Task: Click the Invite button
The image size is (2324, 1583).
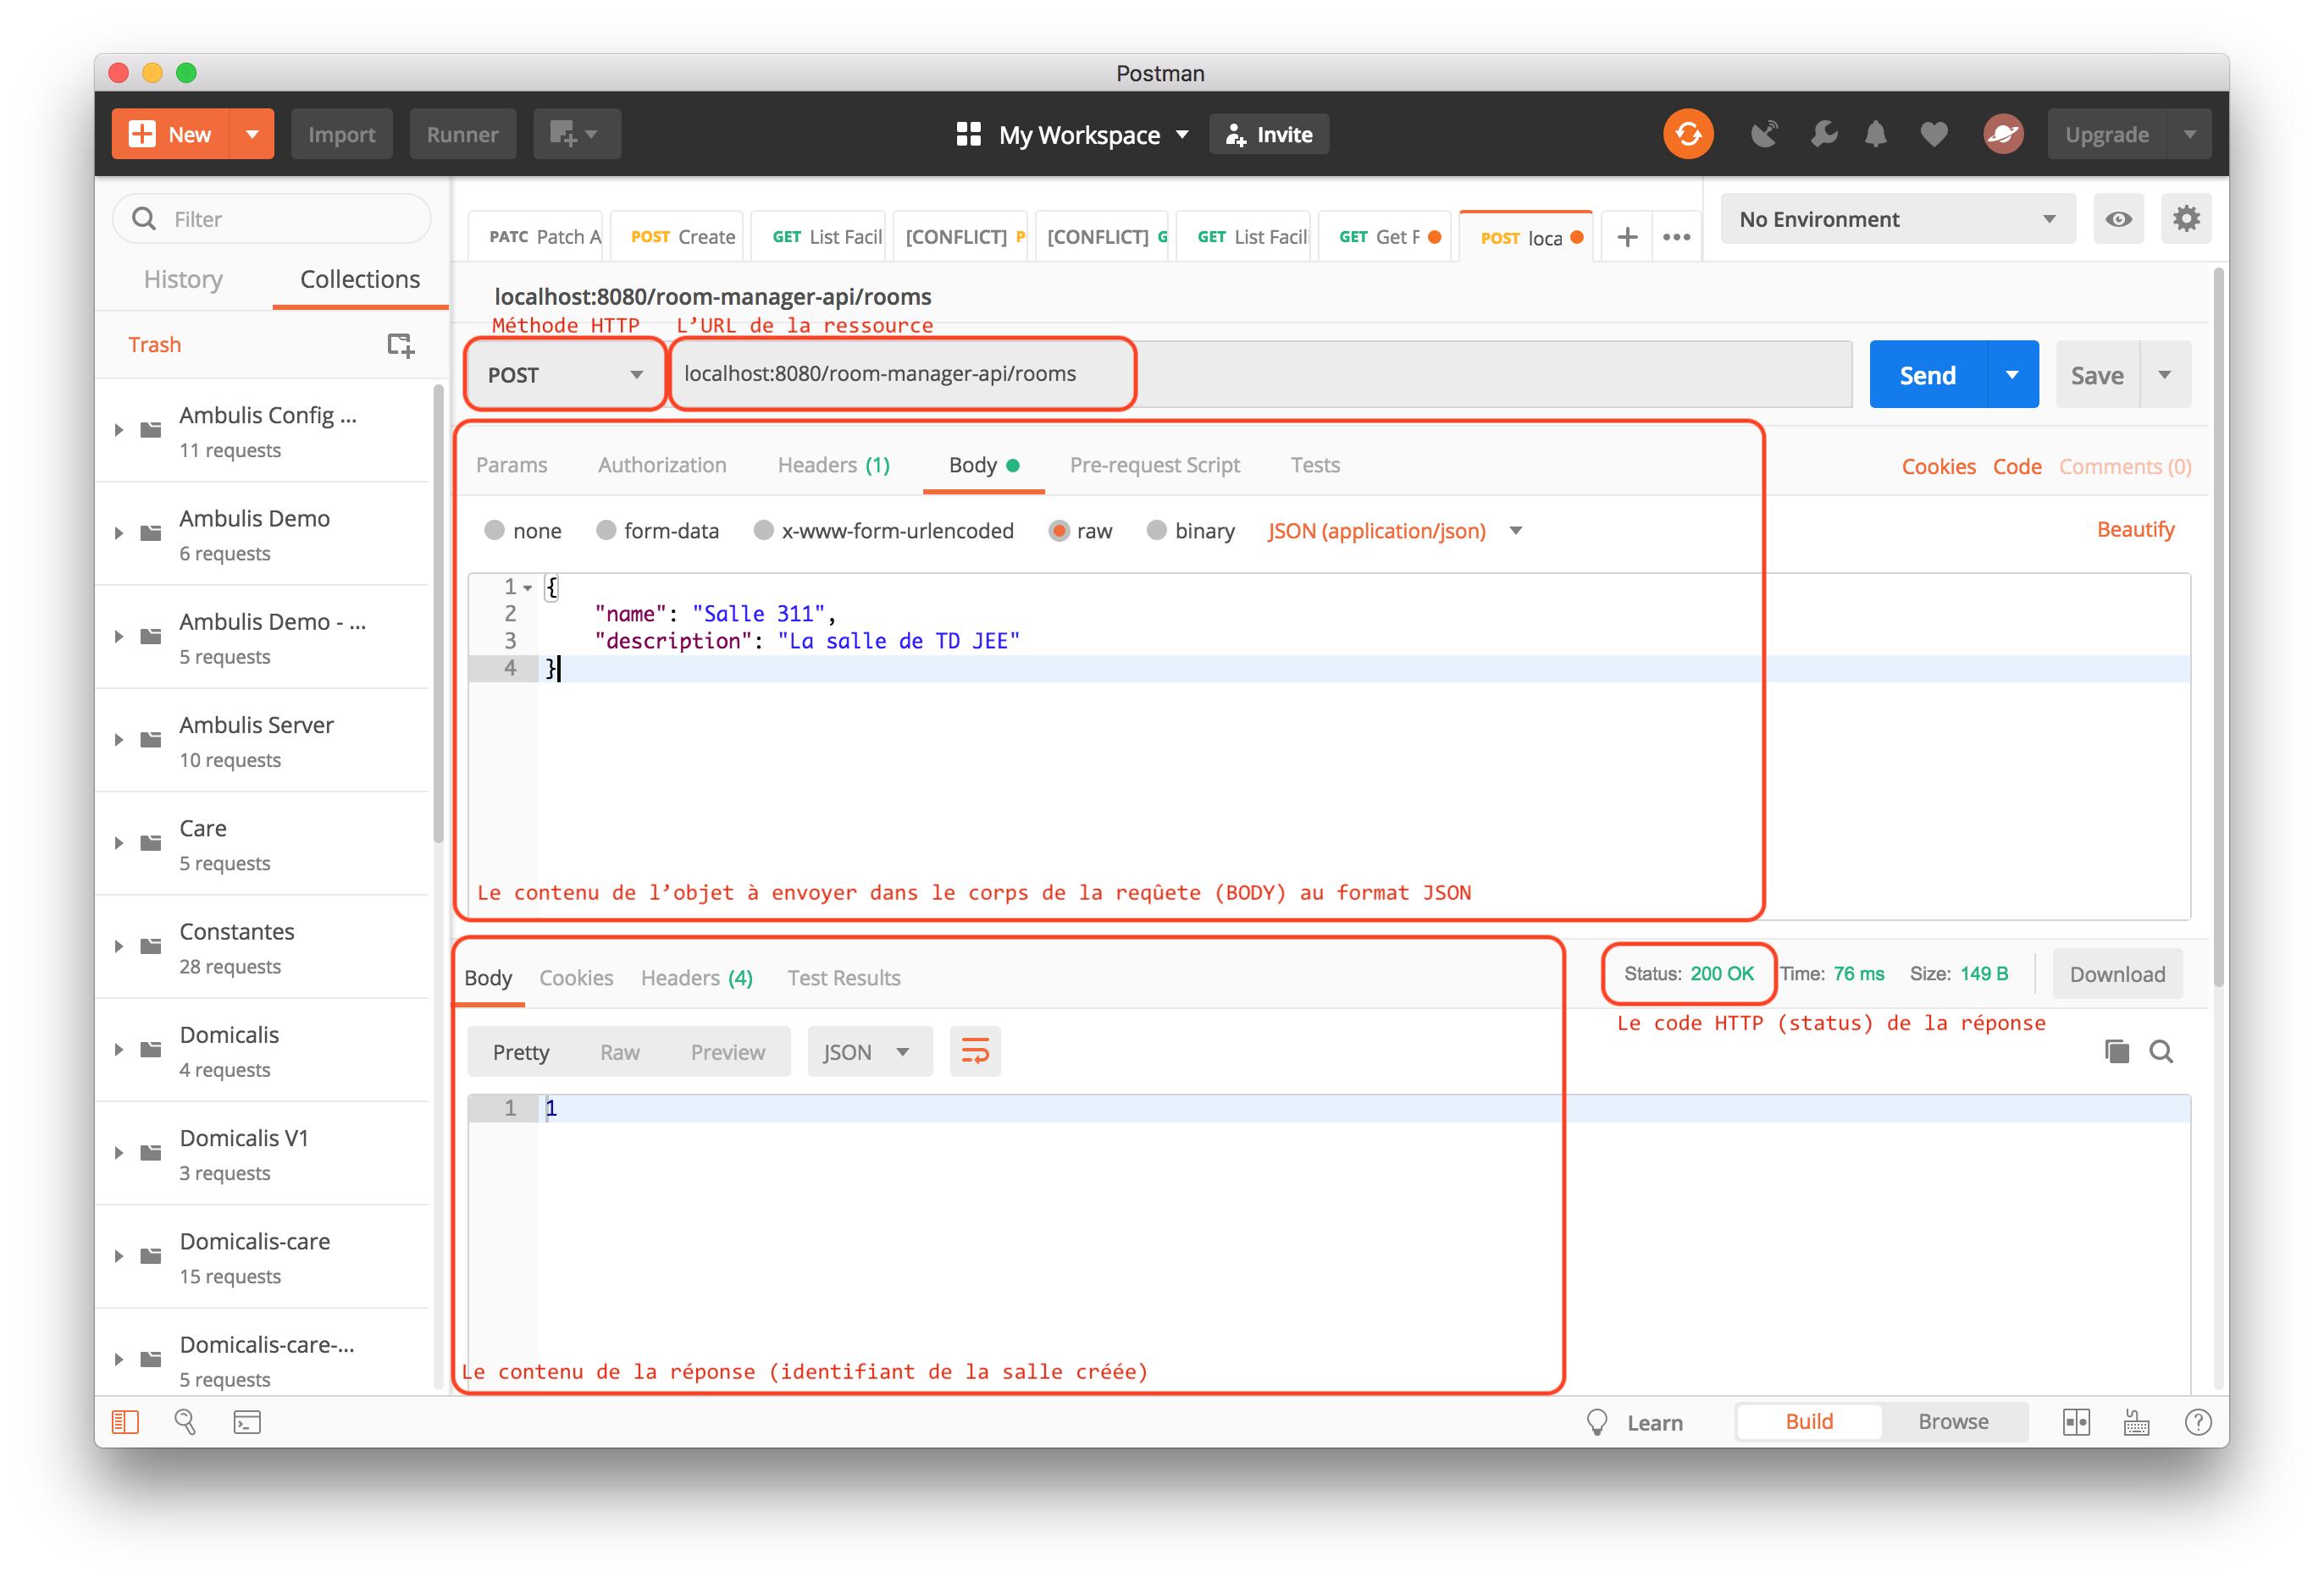Action: point(1269,134)
